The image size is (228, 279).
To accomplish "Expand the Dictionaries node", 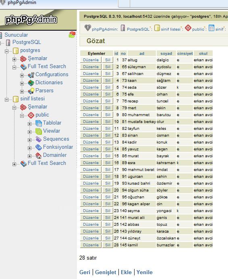I will [x=22, y=83].
